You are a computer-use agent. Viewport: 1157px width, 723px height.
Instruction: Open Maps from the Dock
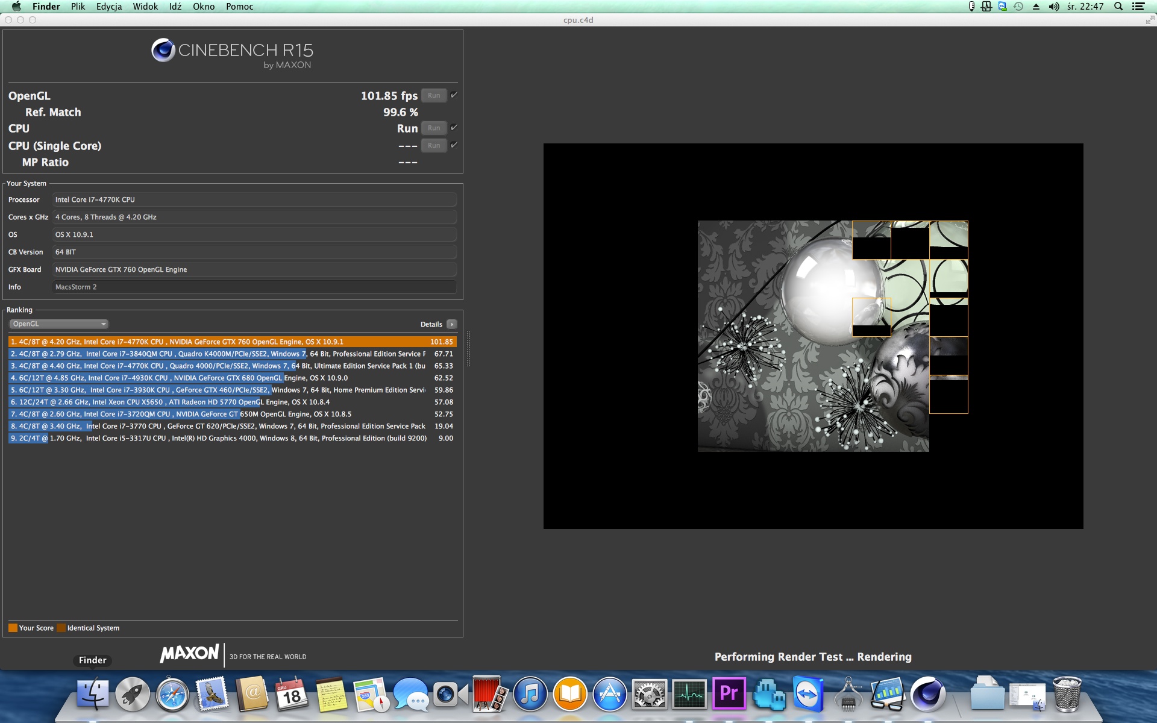click(x=371, y=694)
